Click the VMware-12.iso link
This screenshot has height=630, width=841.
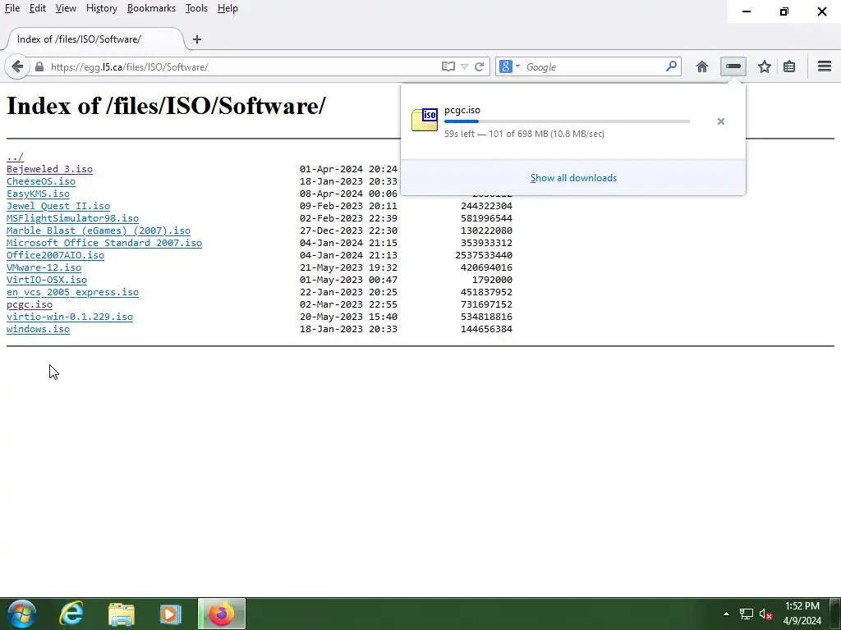coord(44,268)
